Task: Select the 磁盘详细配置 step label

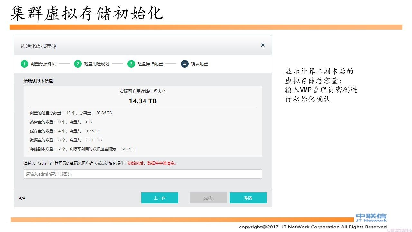Action: point(150,64)
